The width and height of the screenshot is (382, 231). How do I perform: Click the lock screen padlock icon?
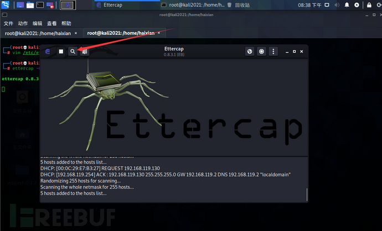pyautogui.click(x=369, y=5)
